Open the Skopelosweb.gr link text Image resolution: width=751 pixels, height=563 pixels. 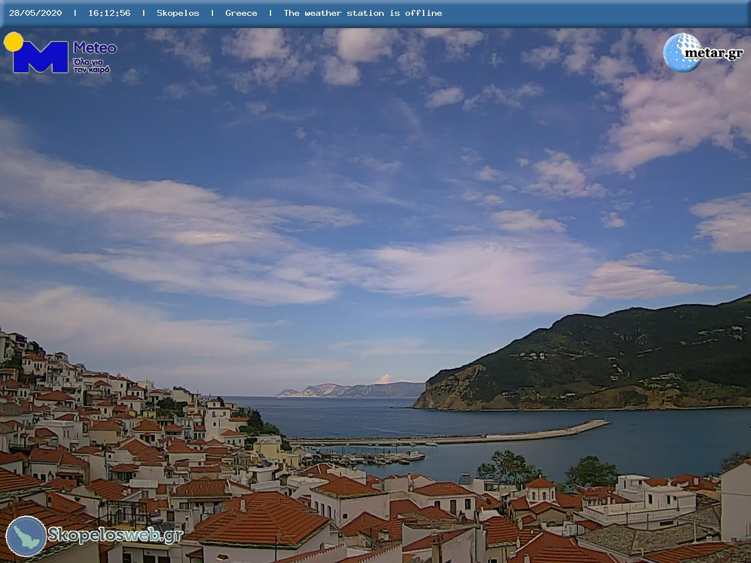tap(116, 535)
